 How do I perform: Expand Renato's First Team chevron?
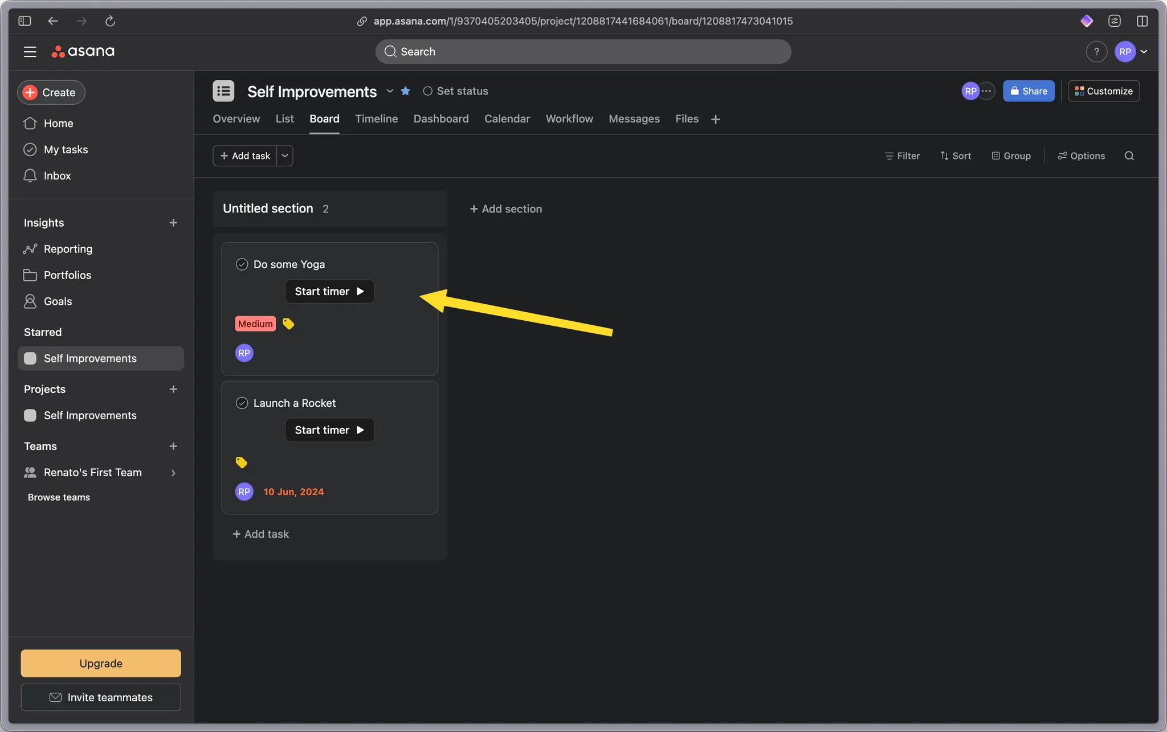point(173,473)
